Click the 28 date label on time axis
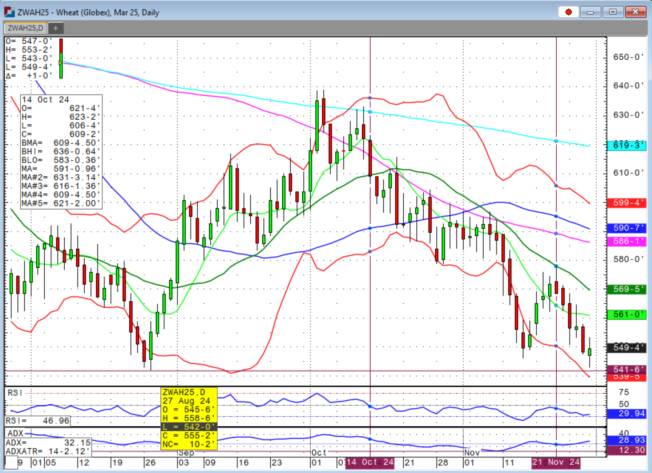 tap(443, 463)
